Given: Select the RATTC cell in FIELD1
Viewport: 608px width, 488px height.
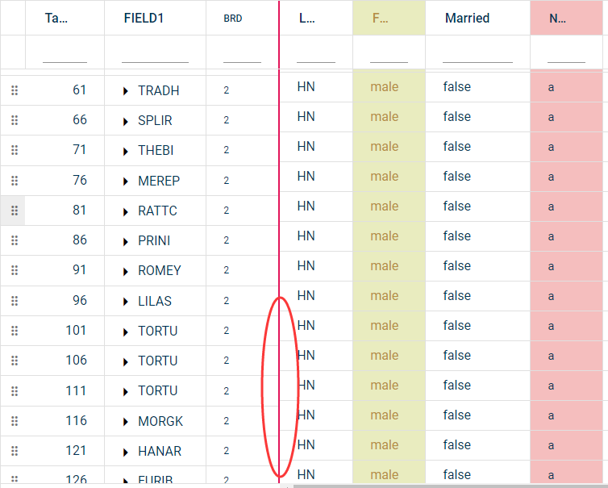Looking at the screenshot, I should [x=157, y=211].
